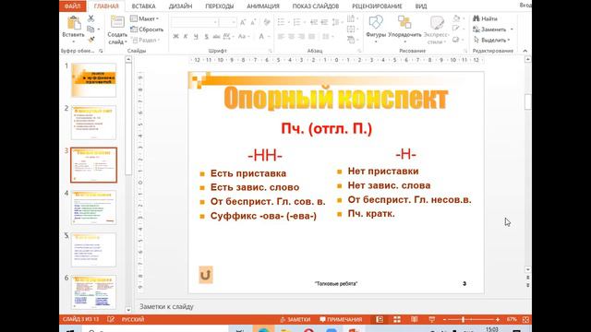Toggle Italic (К) formatting
This screenshot has width=591, height=332.
186,37
